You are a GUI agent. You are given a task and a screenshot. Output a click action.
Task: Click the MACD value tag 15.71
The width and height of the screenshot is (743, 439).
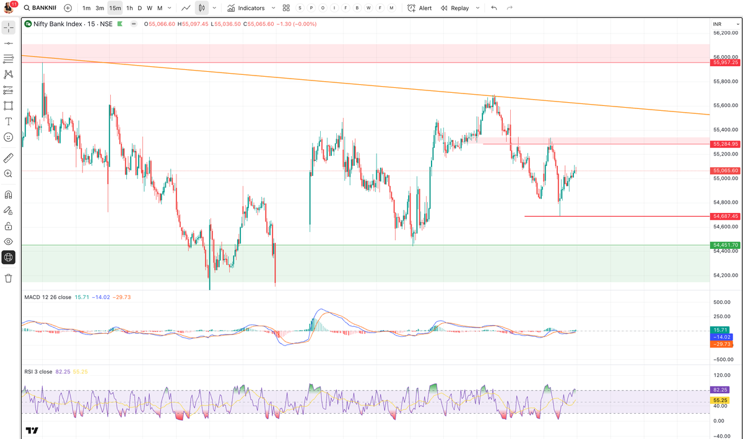pyautogui.click(x=719, y=330)
